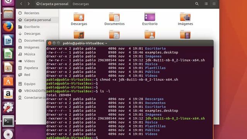The width and height of the screenshot is (247, 139).
Task: Select the Música folder icon in Files
Action: [79, 34]
